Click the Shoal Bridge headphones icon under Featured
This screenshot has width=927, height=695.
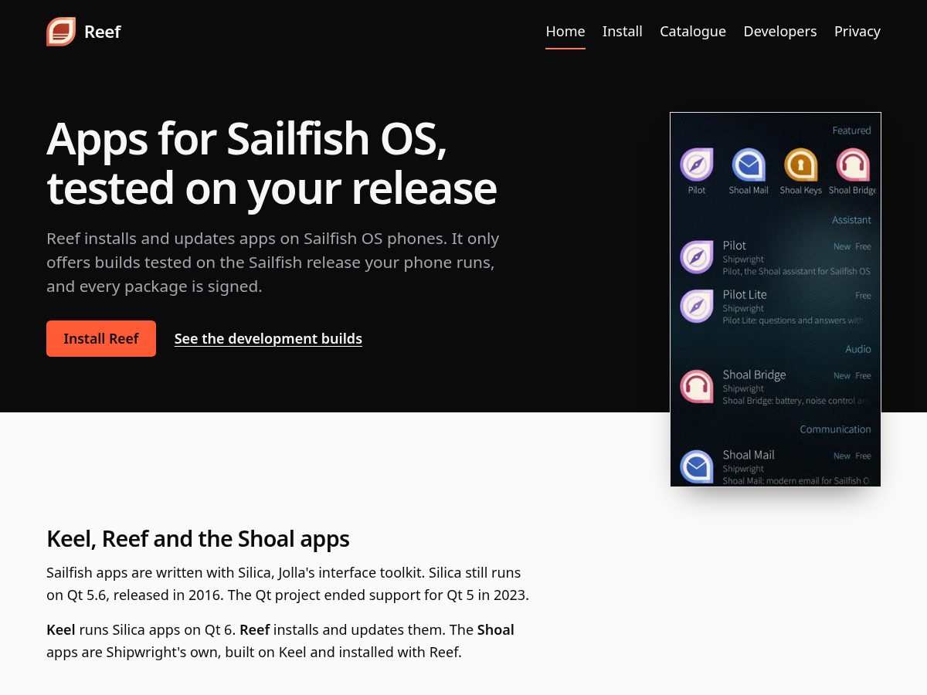(x=853, y=164)
